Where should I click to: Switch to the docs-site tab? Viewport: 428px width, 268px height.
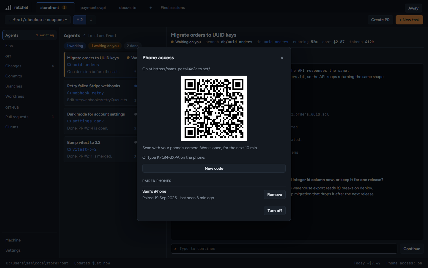128,8
